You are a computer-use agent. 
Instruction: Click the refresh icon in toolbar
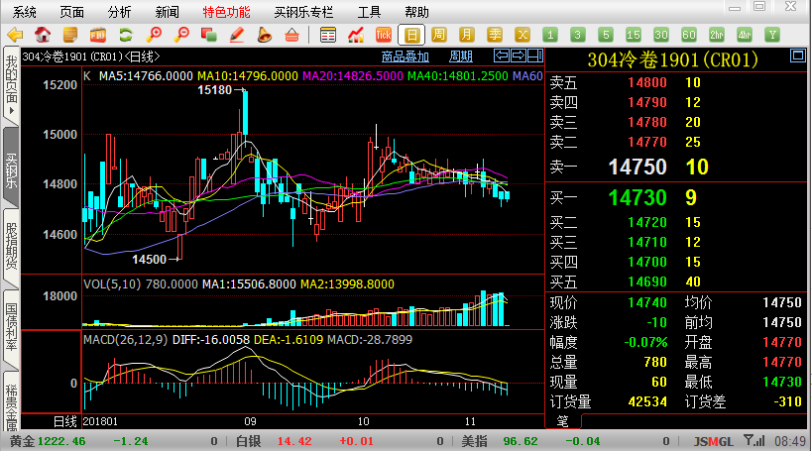pos(127,36)
